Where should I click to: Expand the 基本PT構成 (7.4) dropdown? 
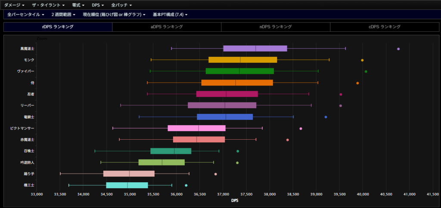170,15
